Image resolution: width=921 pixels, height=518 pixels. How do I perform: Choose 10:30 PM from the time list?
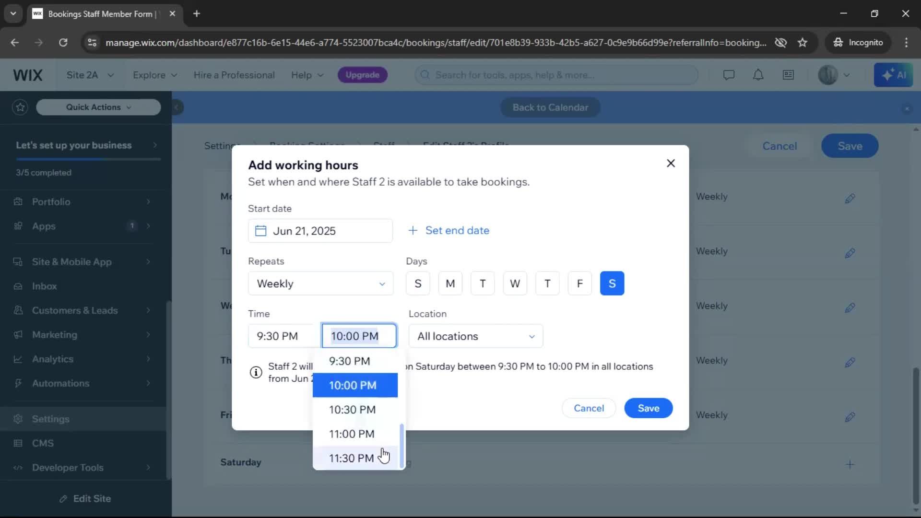pos(355,410)
